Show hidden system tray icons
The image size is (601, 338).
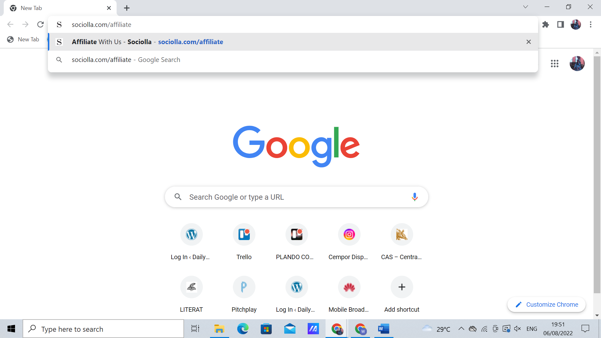(x=461, y=329)
